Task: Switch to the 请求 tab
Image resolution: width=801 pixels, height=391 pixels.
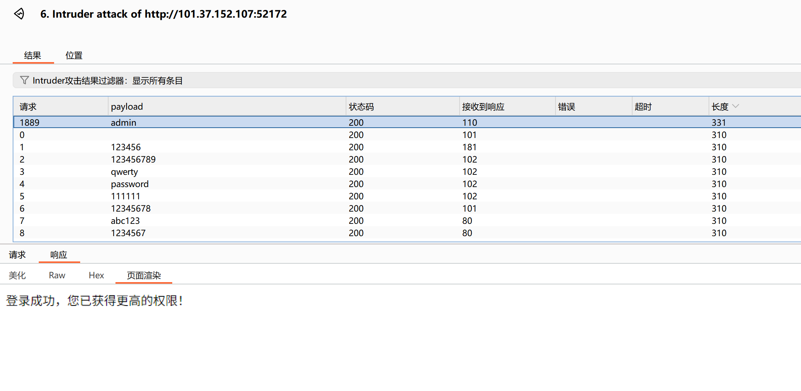Action: coord(18,254)
